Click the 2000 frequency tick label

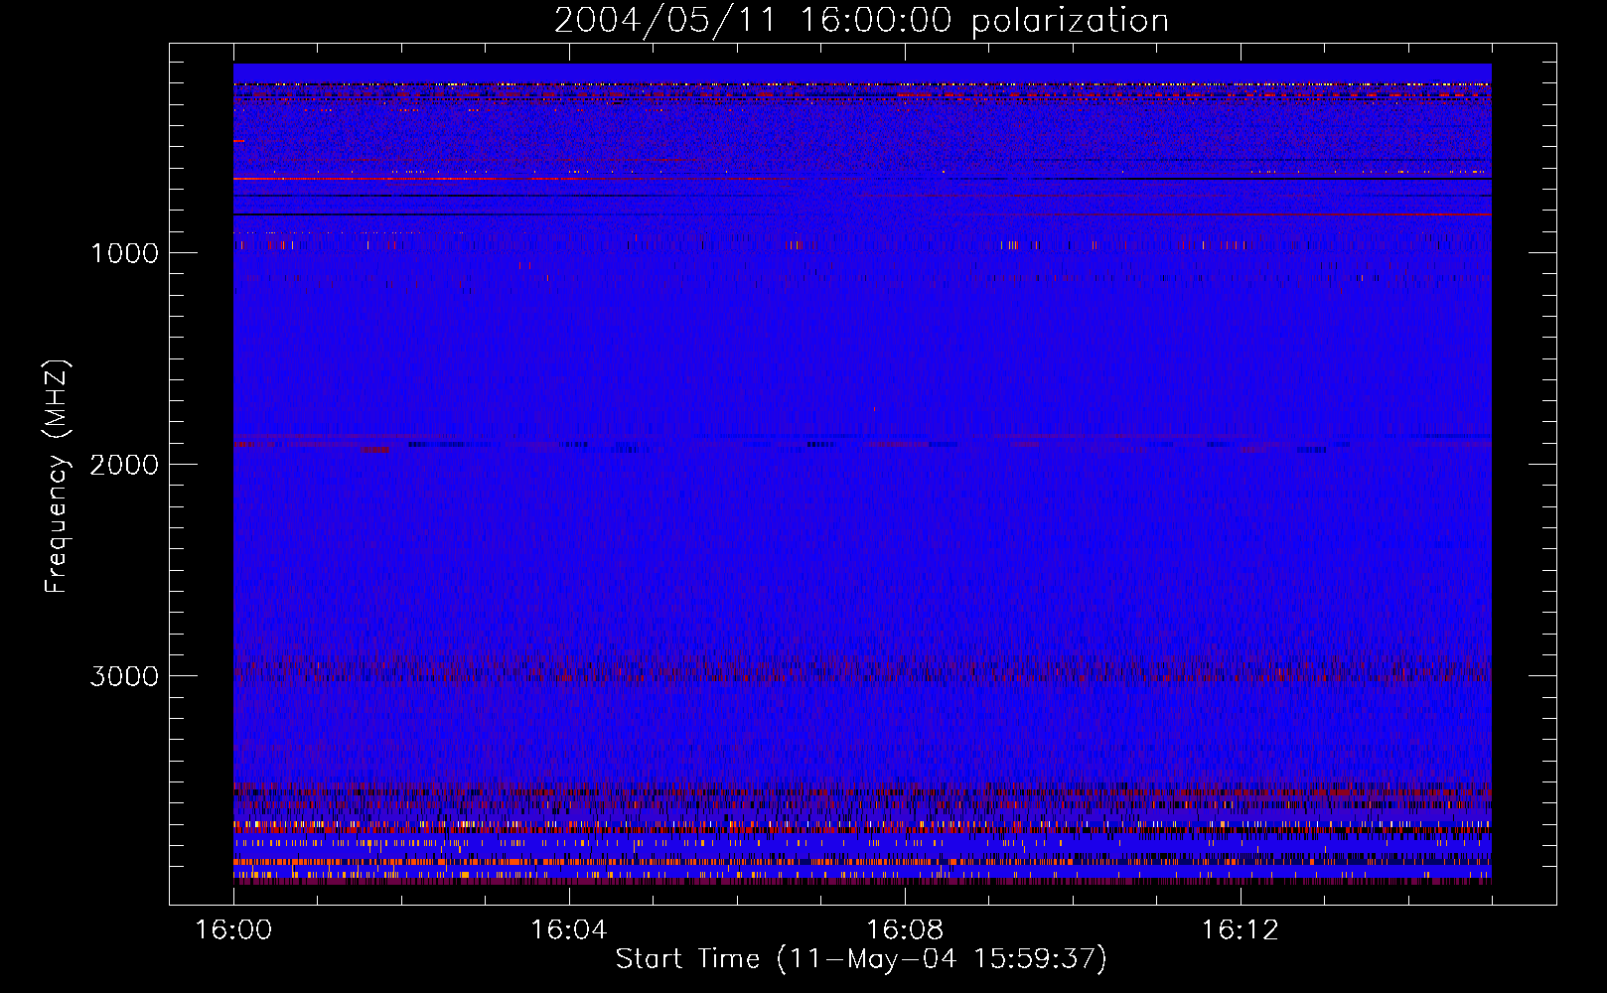pos(124,465)
